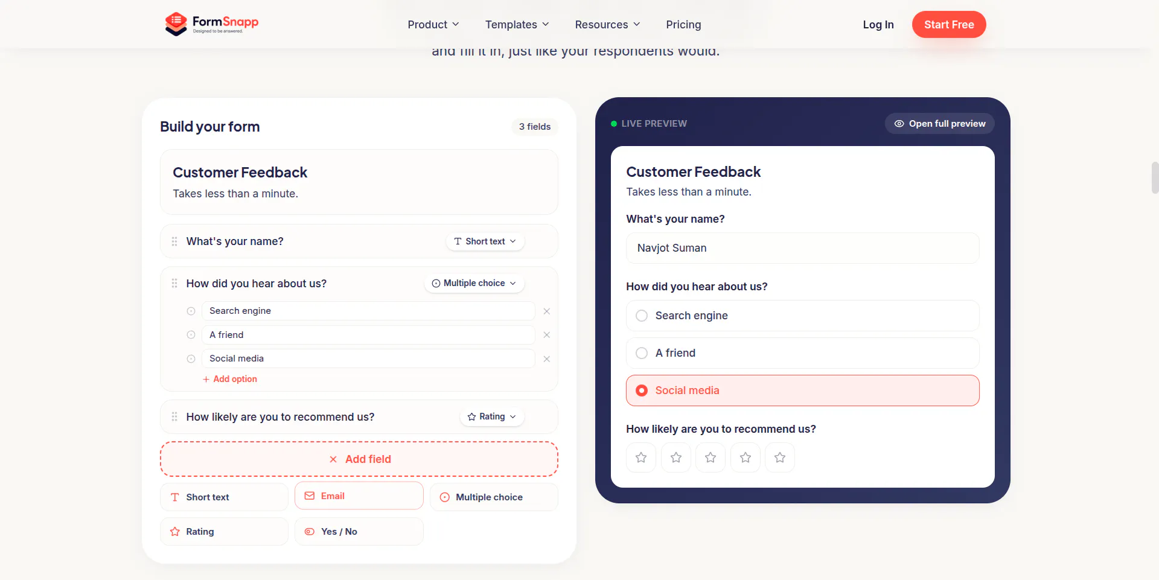Select "A friend" radio in preview
The height and width of the screenshot is (580, 1159).
click(x=642, y=353)
